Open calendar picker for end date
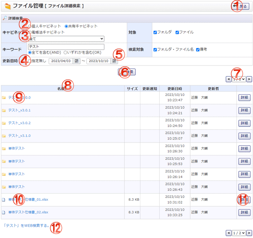 (x=114, y=61)
